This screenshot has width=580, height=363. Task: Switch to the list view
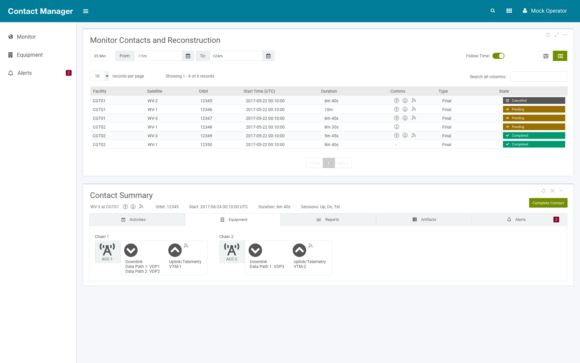click(x=560, y=56)
